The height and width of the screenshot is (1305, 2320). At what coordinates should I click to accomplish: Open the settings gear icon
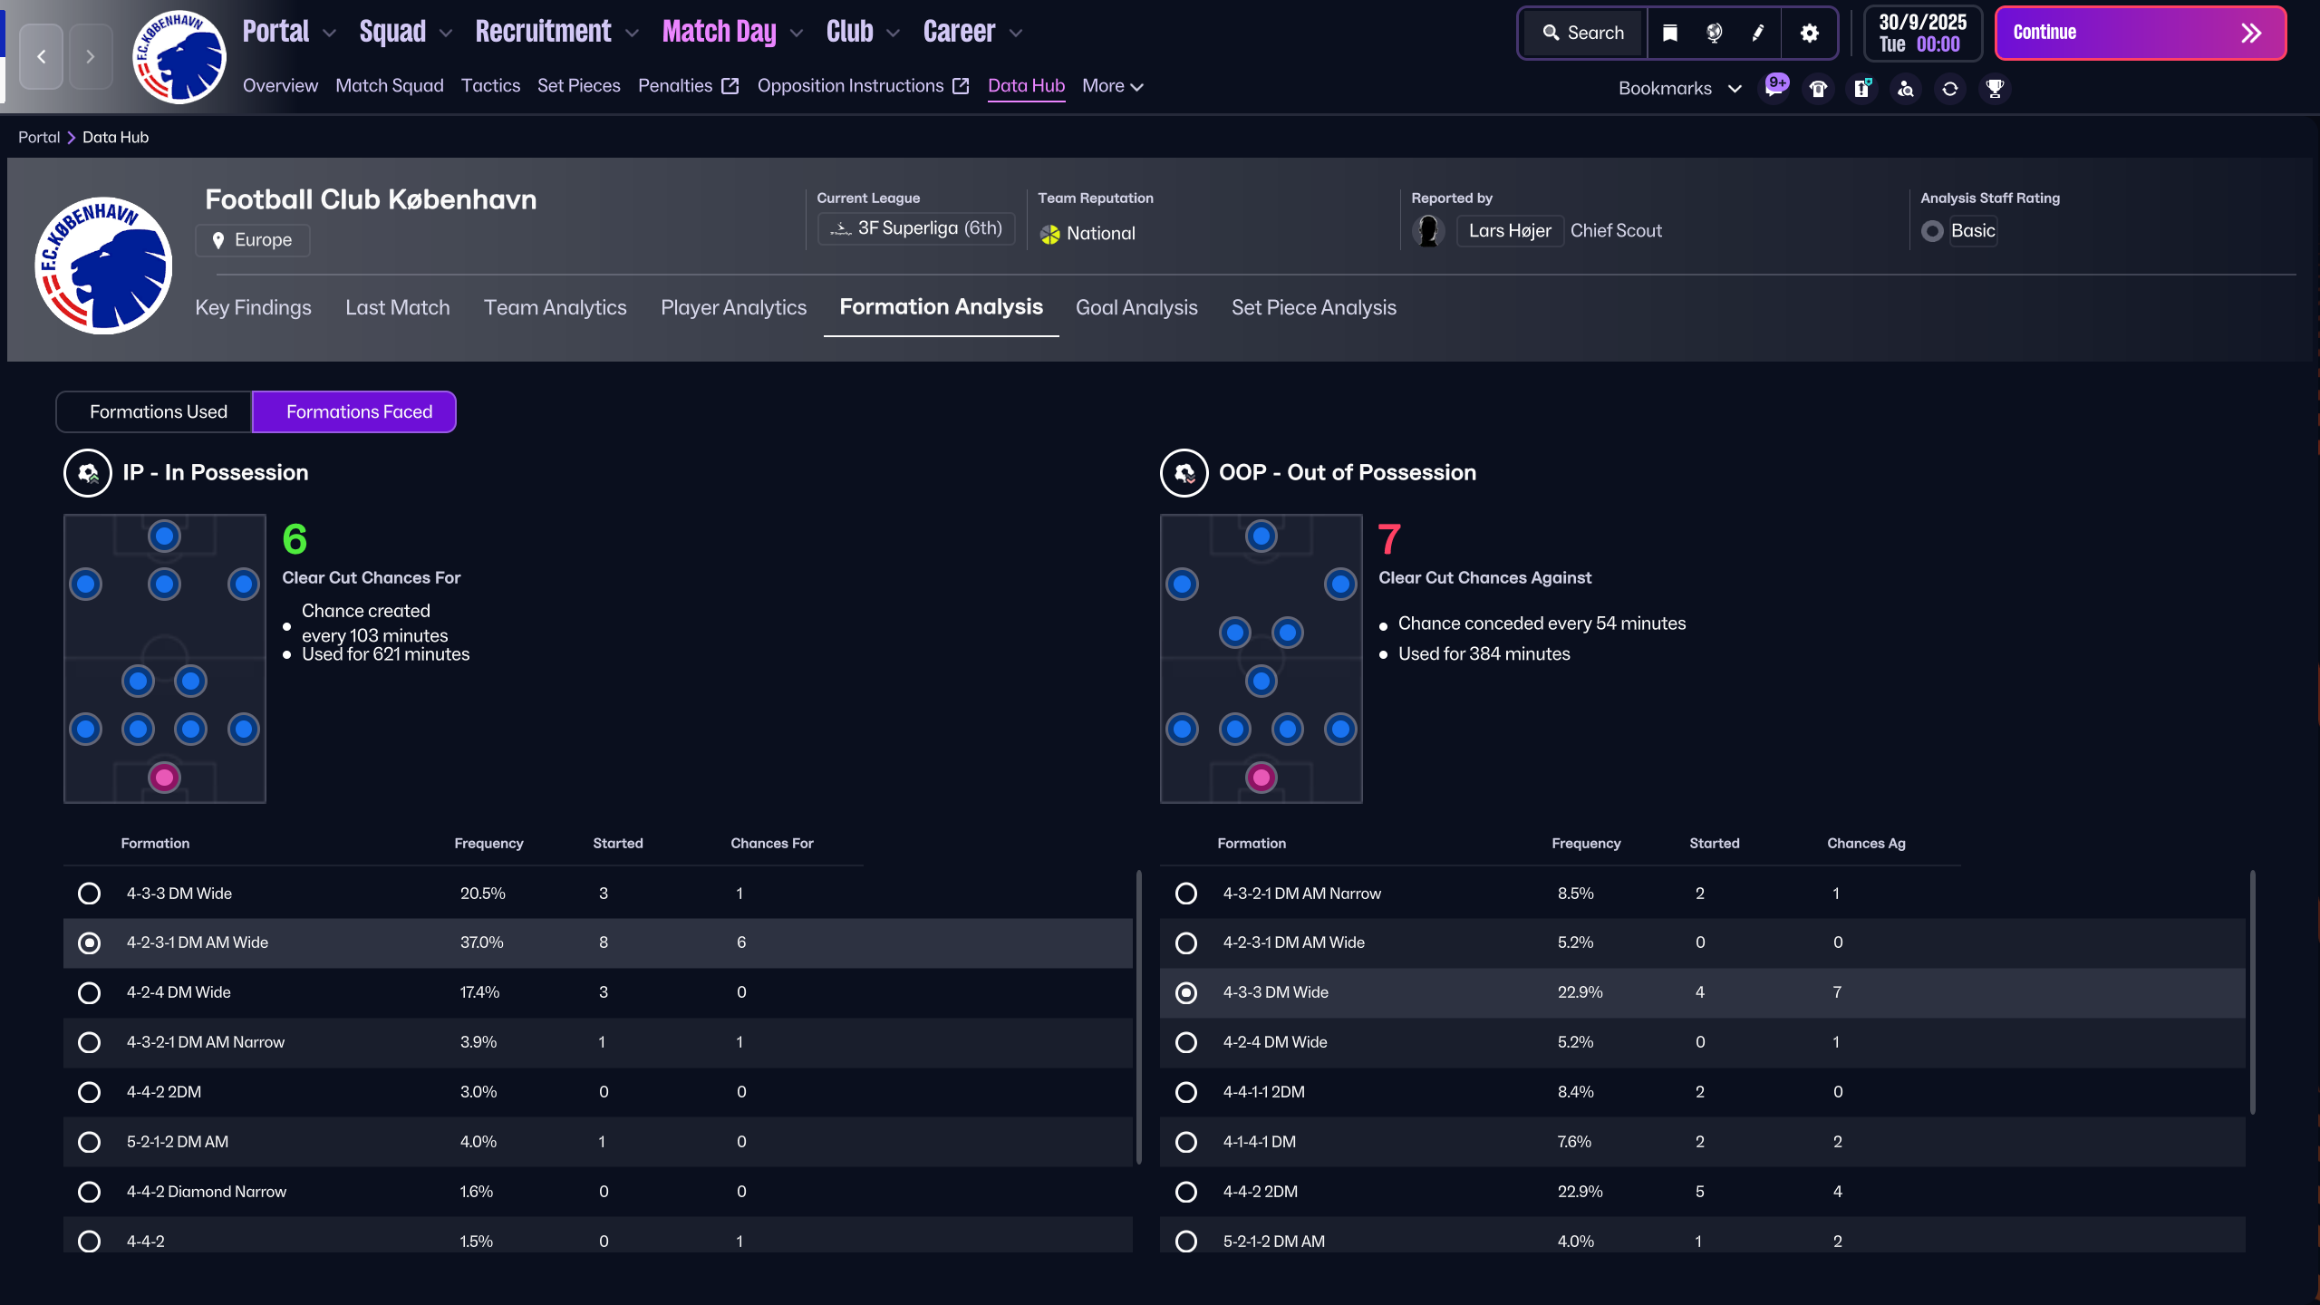(1809, 34)
